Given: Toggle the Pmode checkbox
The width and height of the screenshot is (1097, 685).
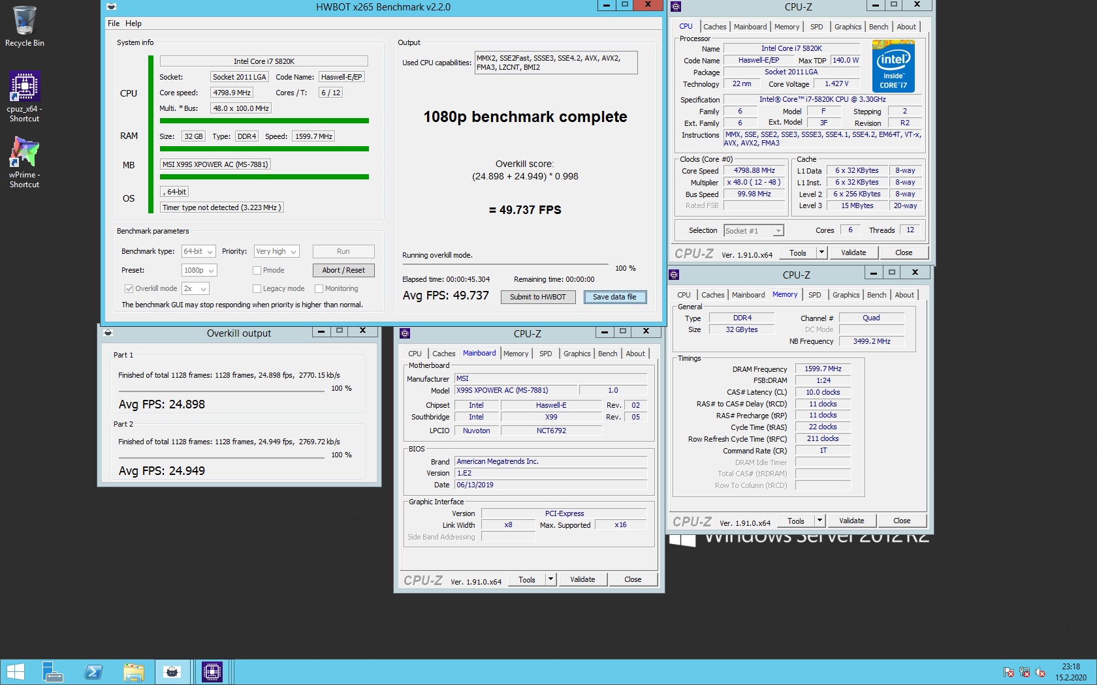Looking at the screenshot, I should point(257,270).
